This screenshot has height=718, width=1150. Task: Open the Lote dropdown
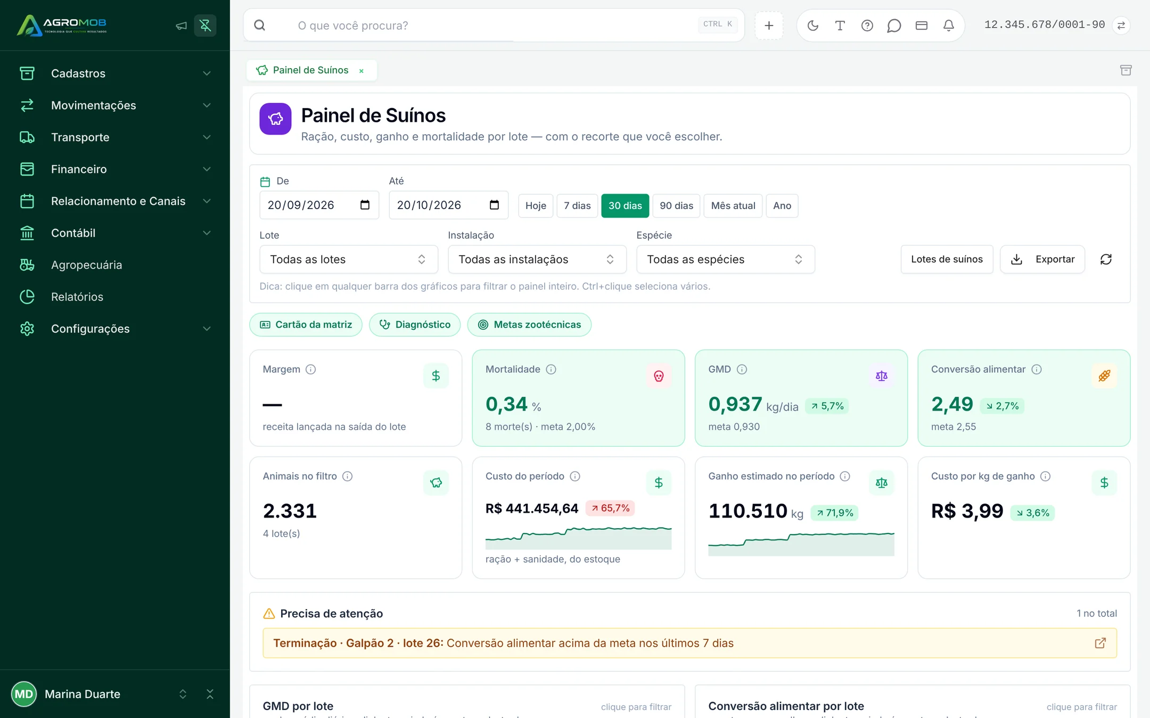click(349, 260)
